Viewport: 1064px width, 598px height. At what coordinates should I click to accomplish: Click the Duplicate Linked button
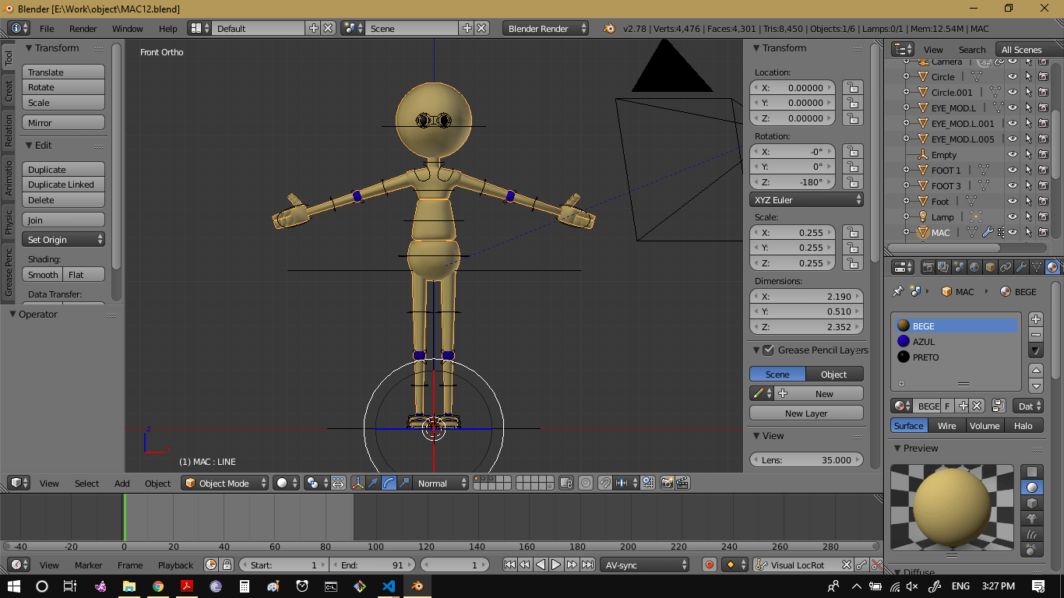pyautogui.click(x=62, y=185)
